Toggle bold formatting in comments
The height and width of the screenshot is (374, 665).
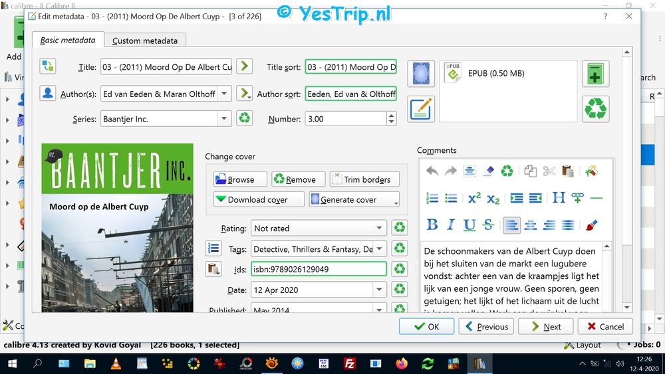(432, 225)
